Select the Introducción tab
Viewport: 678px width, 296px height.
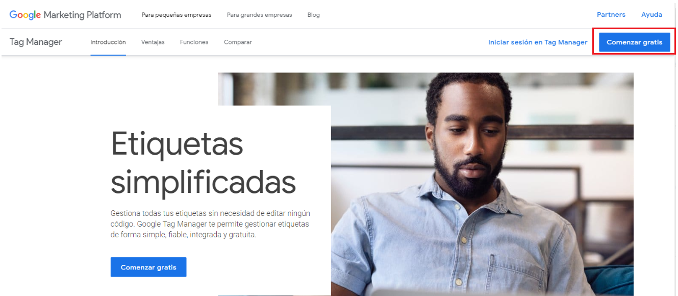(x=108, y=42)
